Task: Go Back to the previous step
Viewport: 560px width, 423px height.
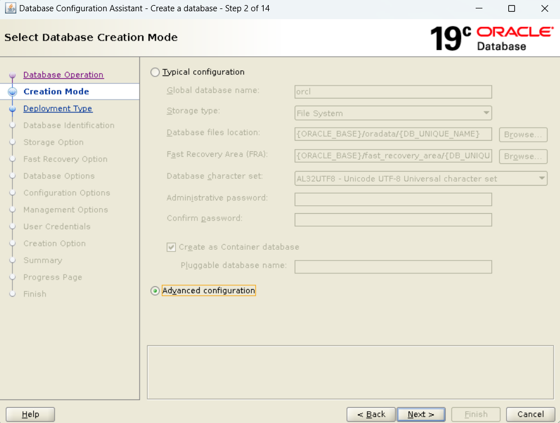Action: point(371,415)
